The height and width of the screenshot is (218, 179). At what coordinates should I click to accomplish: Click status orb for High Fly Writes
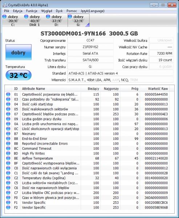[x=8, y=153]
